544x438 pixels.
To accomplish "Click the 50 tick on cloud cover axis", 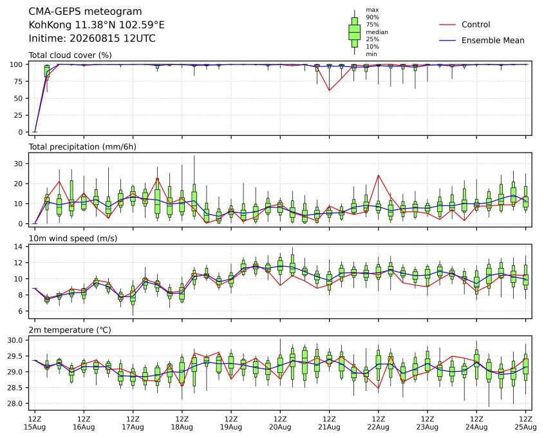I will (19, 98).
